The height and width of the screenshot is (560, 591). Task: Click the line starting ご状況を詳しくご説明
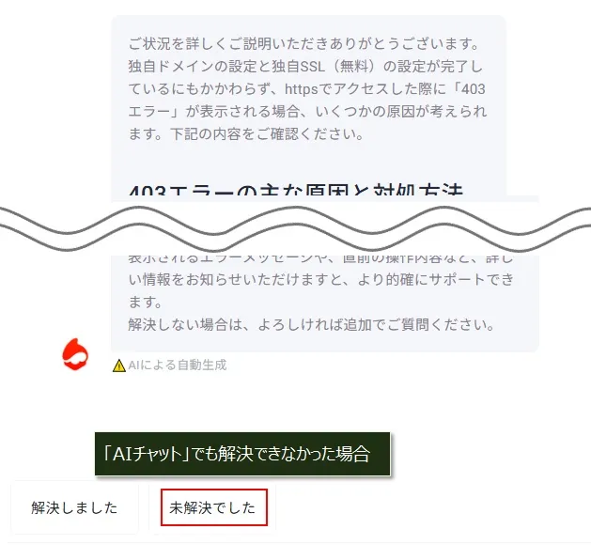(303, 44)
